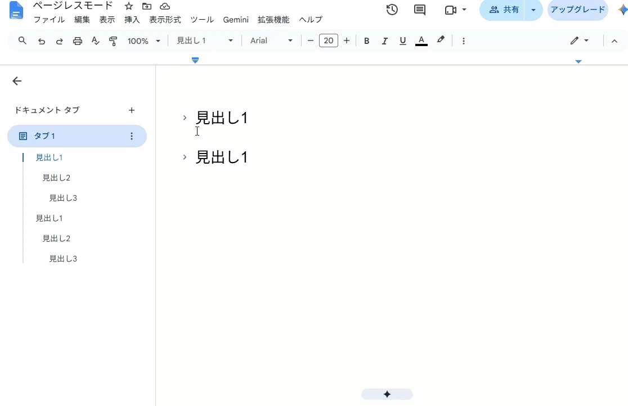This screenshot has width=628, height=406.
Task: Open share options dropdown arrow
Action: coord(533,10)
